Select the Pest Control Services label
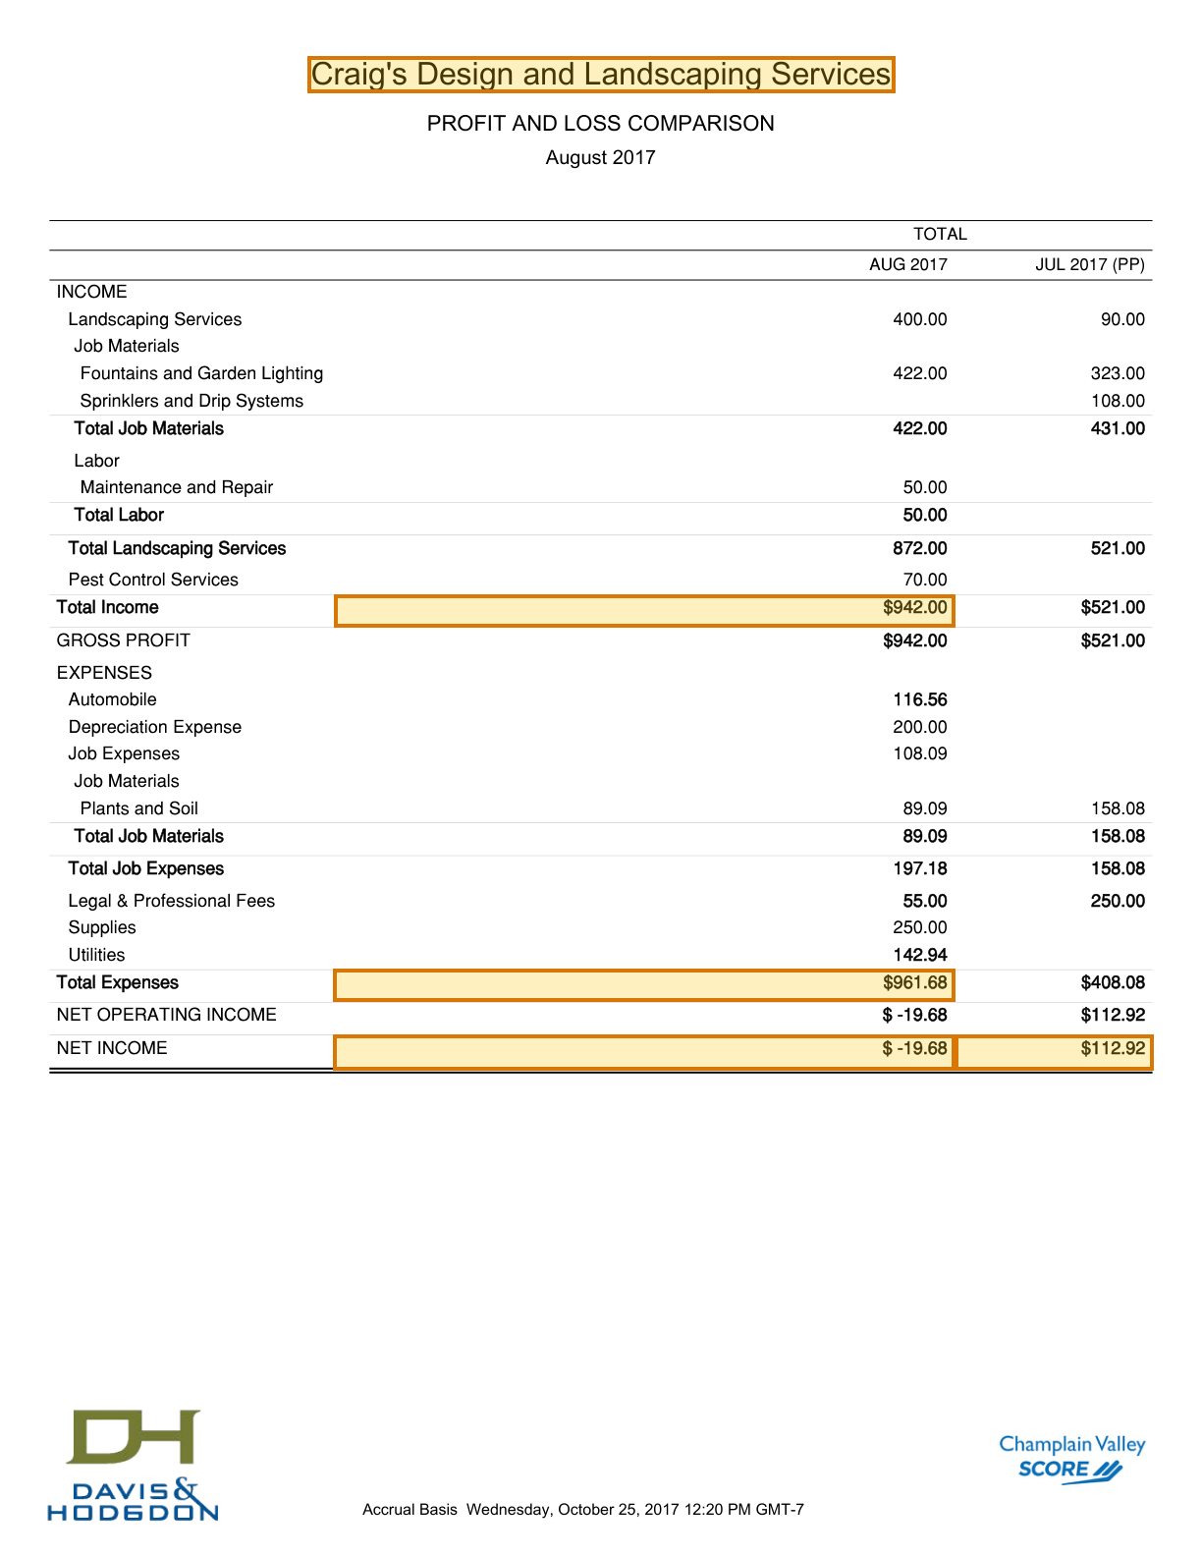Viewport: 1202px width, 1556px height. click(153, 580)
